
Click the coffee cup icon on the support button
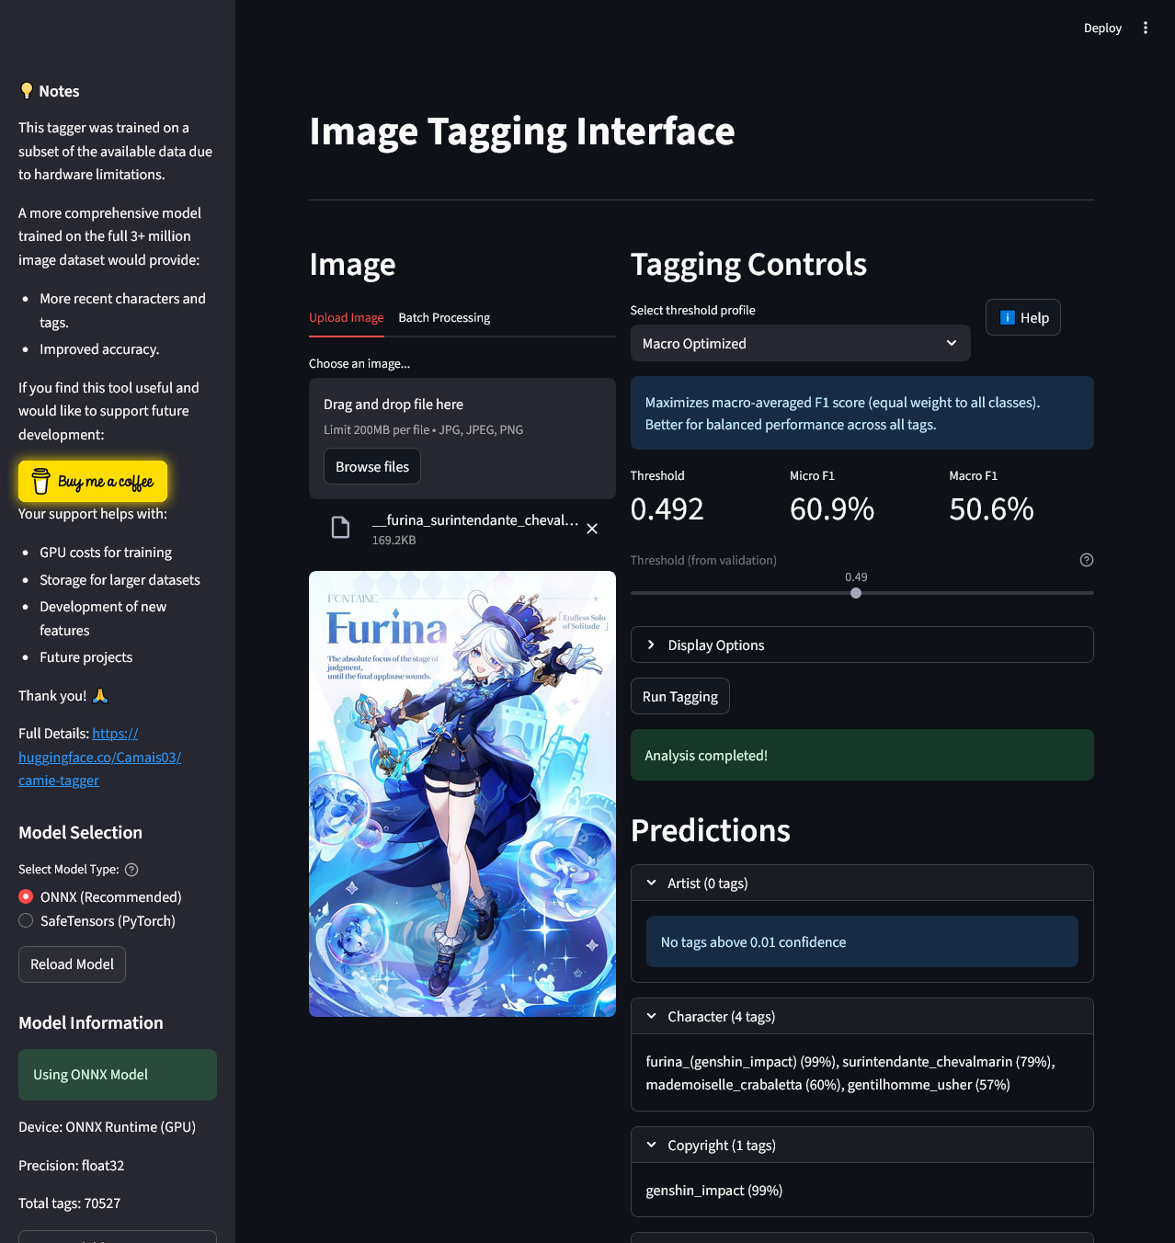point(40,480)
